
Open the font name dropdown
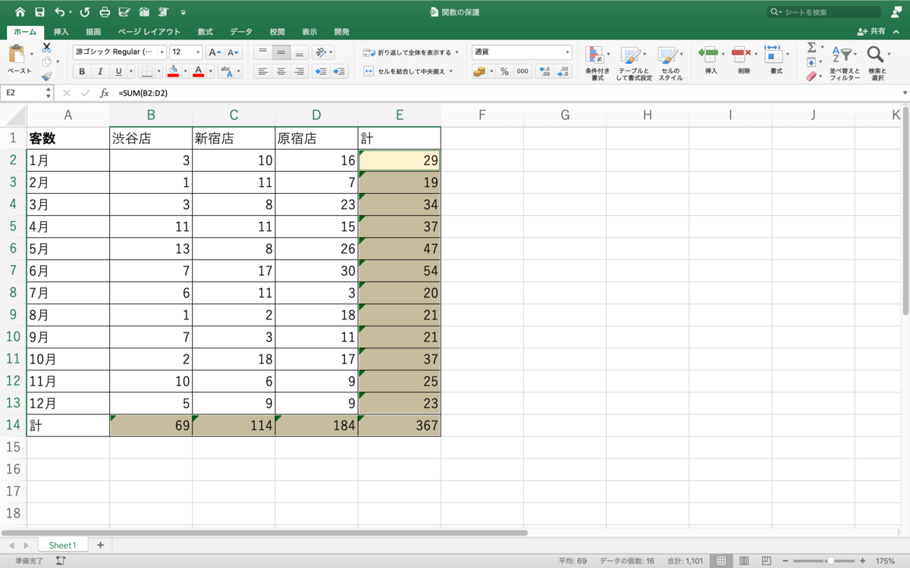(162, 52)
